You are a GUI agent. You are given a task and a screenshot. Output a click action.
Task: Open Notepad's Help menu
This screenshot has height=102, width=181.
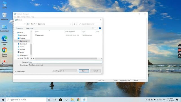pyautogui.click(x=32, y=17)
